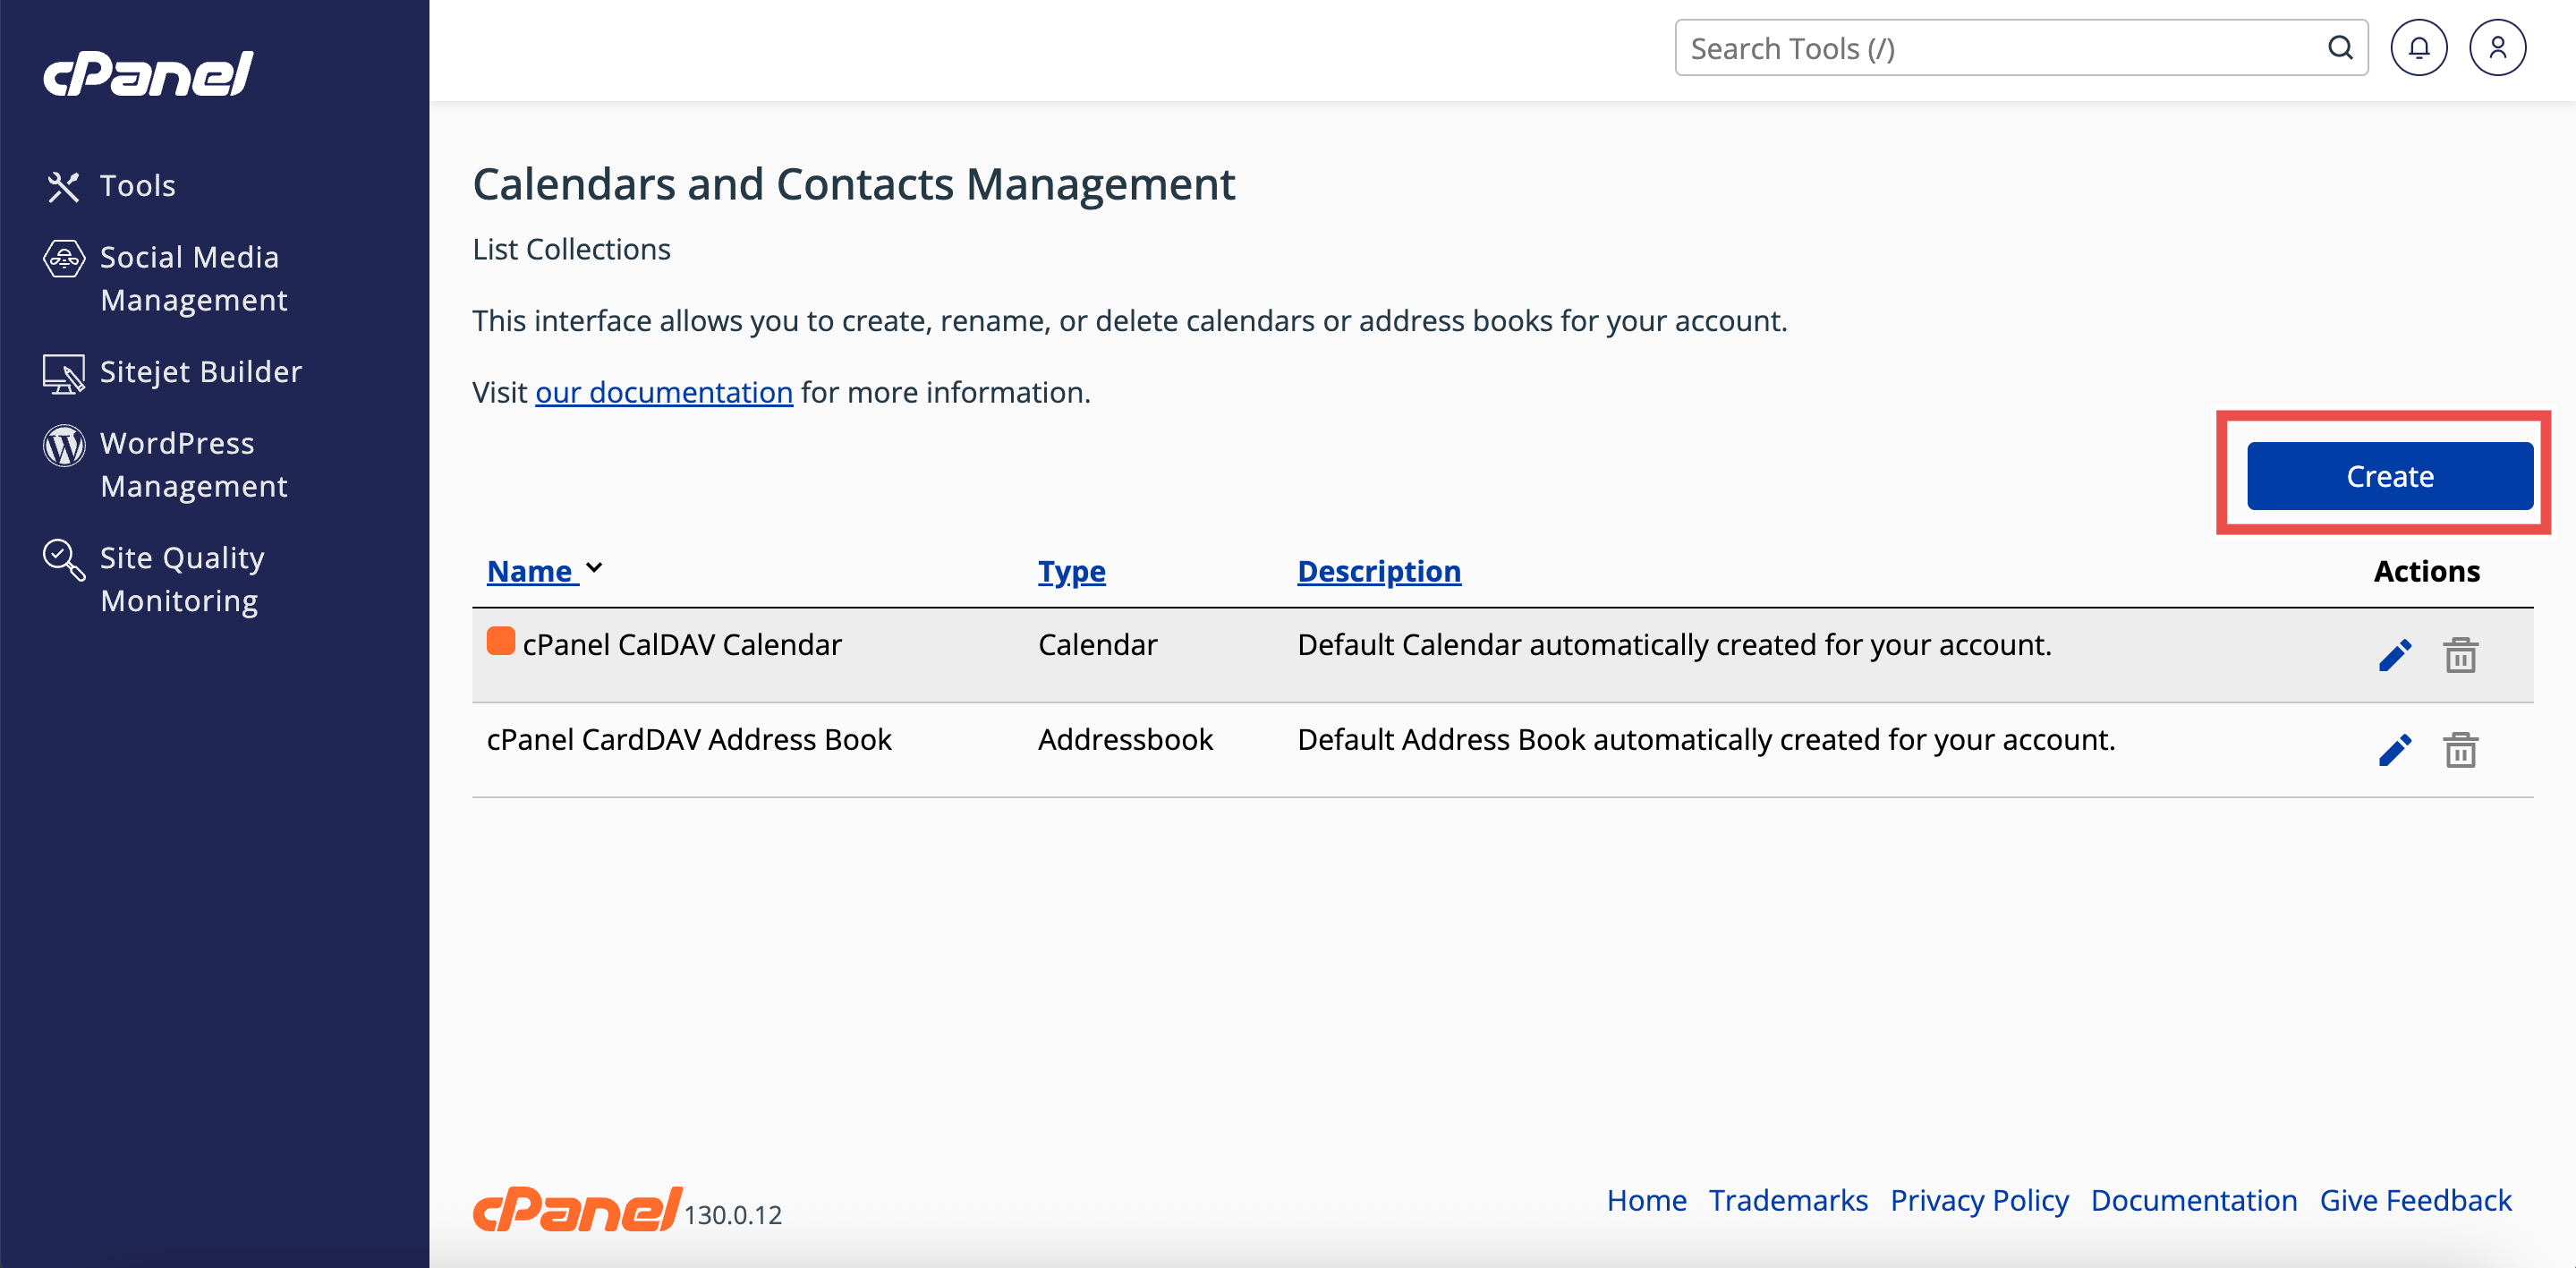Screen dimensions: 2576x1268
Task: Edit the cPanel CardDAV Address Book
Action: 2395,750
